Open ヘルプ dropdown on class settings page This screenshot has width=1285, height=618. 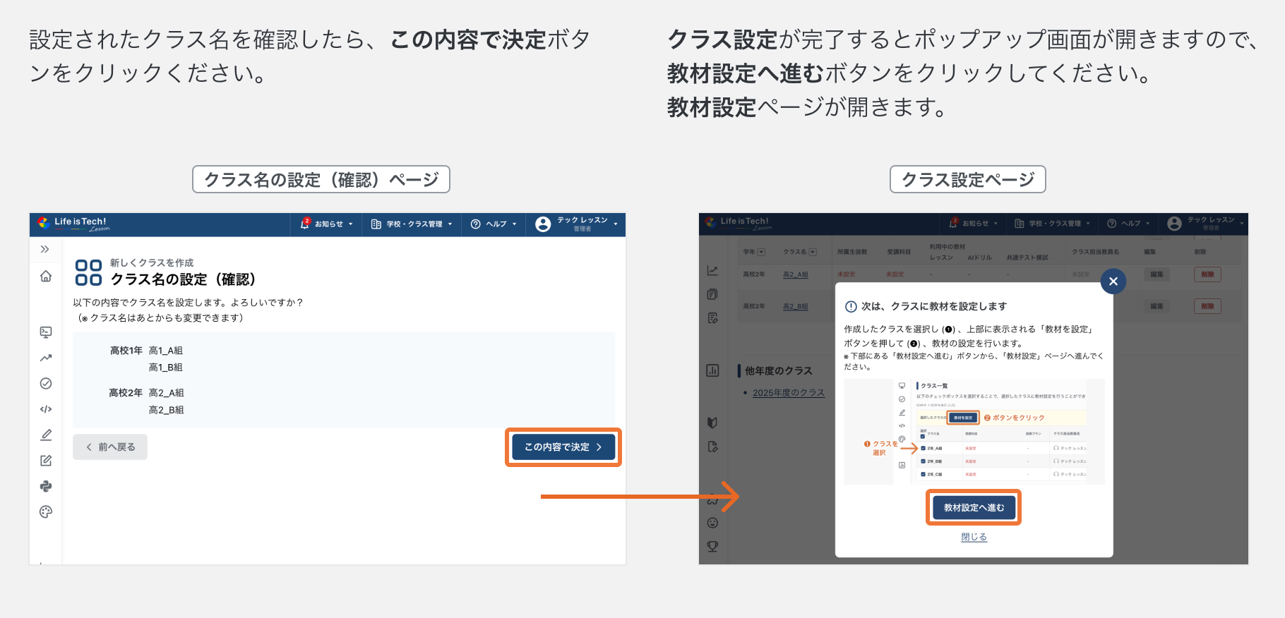point(1128,224)
